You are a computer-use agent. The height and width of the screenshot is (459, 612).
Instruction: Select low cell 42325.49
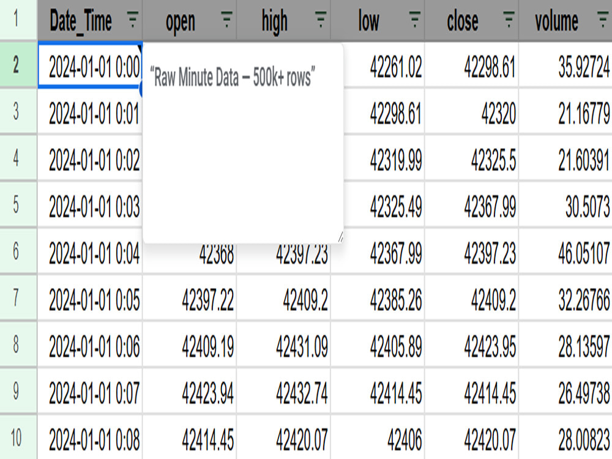[x=384, y=204]
